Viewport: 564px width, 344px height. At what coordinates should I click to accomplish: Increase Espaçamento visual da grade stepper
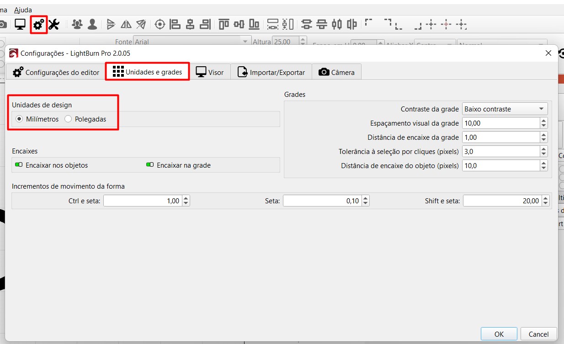(543, 121)
